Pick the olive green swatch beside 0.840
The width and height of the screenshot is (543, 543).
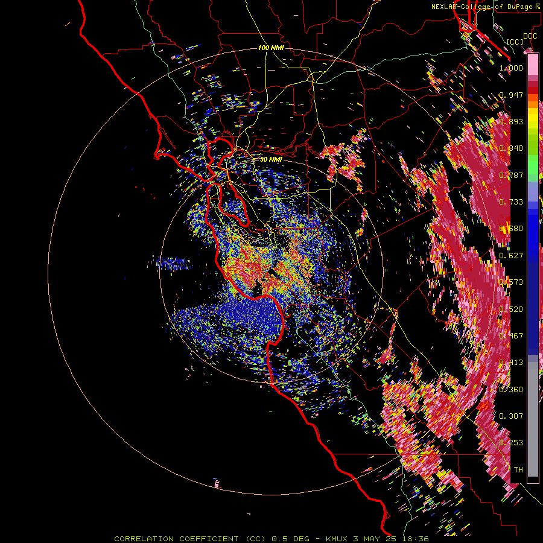(533, 148)
